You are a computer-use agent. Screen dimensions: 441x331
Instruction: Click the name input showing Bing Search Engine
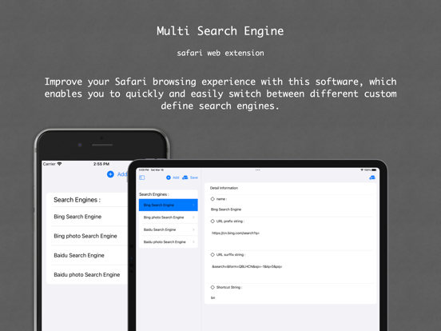point(291,209)
